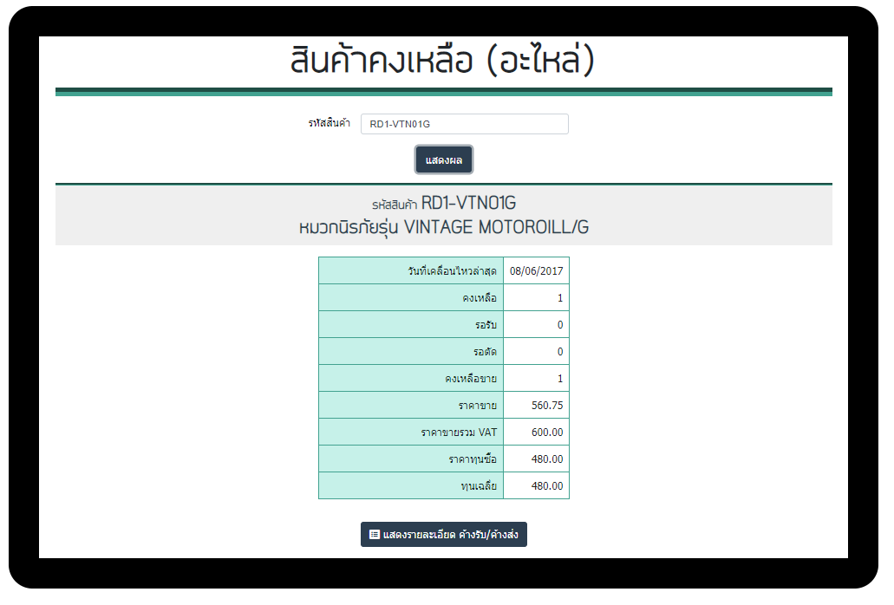This screenshot has width=894, height=605.
Task: Select the ราคาขายรวม VAT value 600.00
Action: (547, 433)
